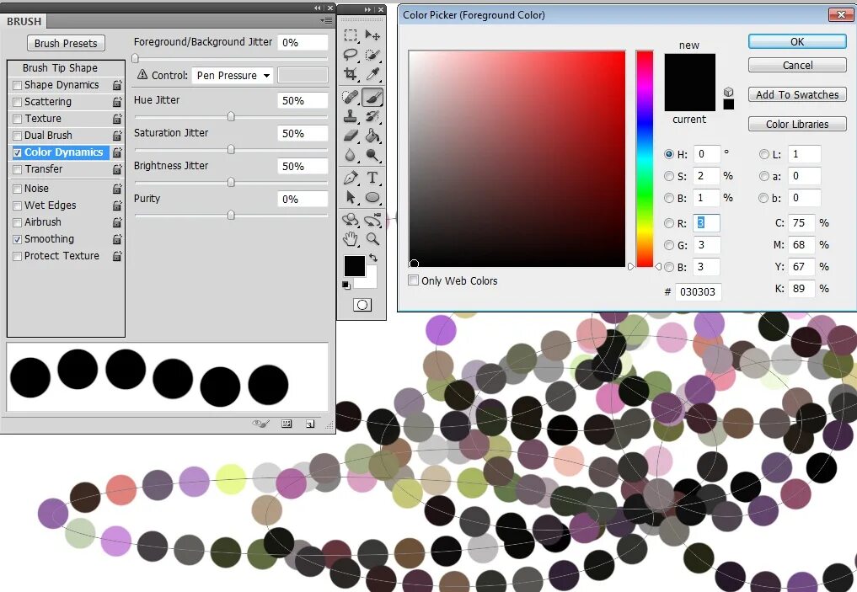Select the Pen tool

(351, 178)
